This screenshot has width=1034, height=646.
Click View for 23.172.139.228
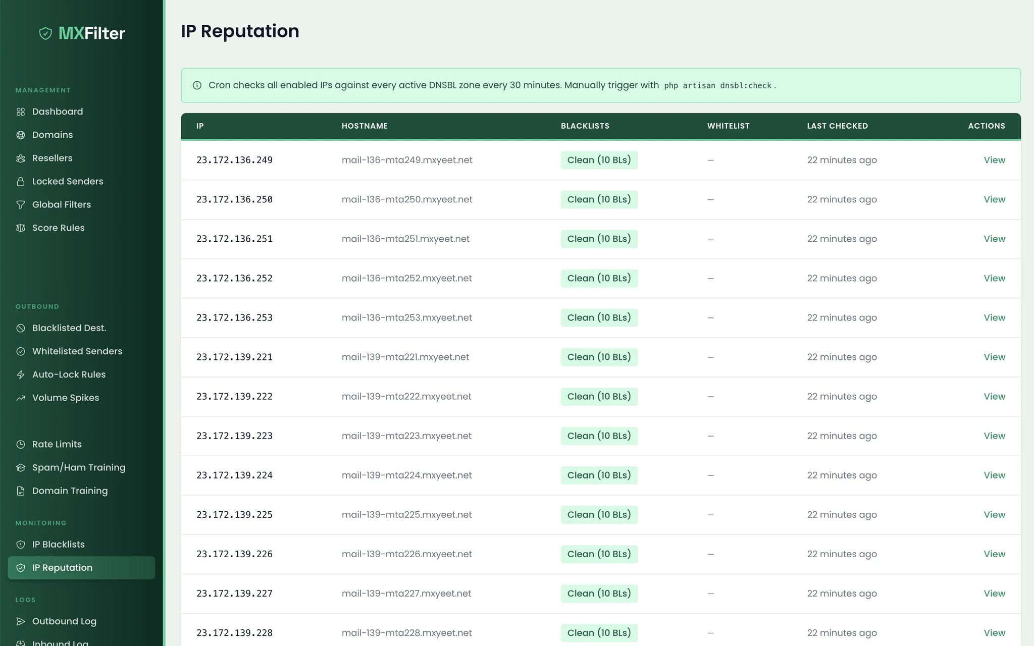994,632
